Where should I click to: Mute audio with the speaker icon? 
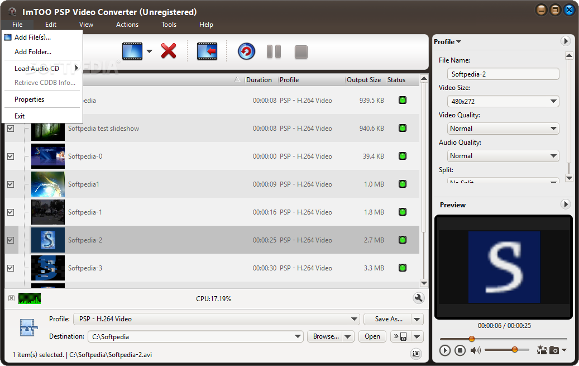(x=476, y=350)
